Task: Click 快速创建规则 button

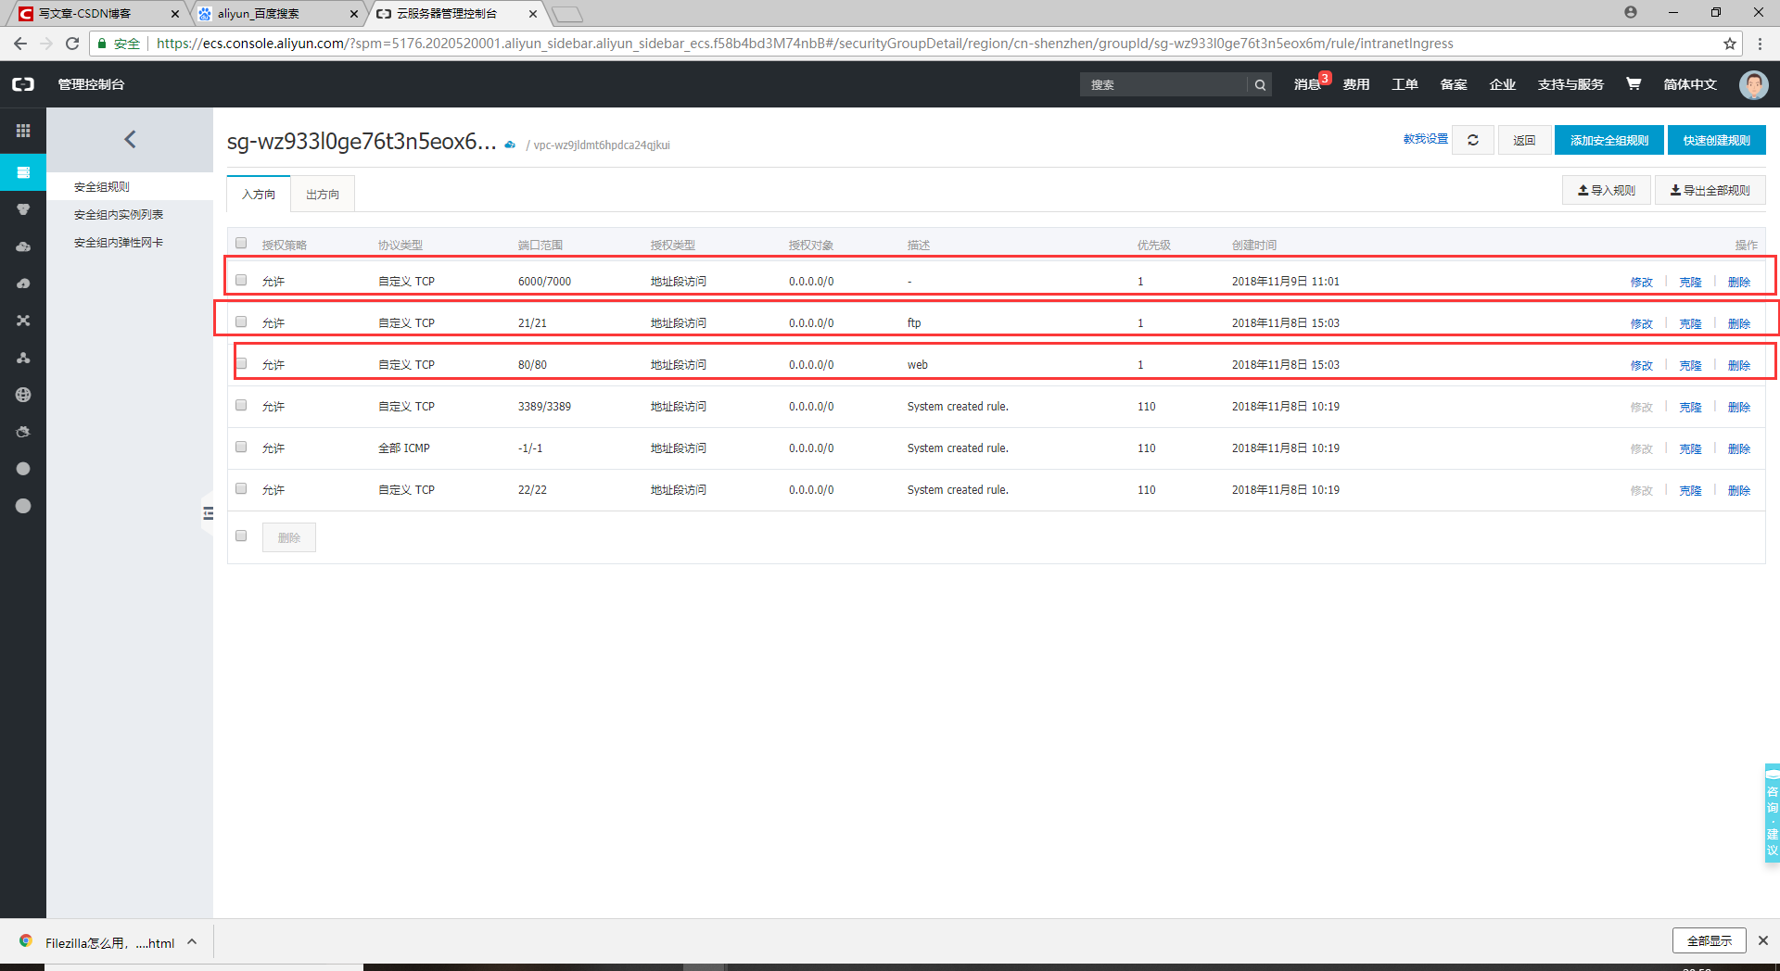Action: 1717,140
